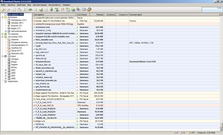Expand the Топ закачек node
Image resolution: width=223 pixels, height=135 pixels.
tap(2, 34)
